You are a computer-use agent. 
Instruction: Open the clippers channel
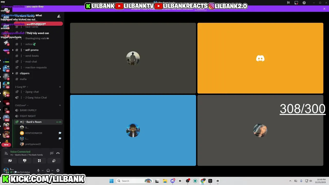(38, 73)
